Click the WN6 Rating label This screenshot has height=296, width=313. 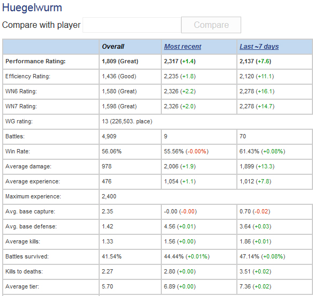(x=21, y=91)
